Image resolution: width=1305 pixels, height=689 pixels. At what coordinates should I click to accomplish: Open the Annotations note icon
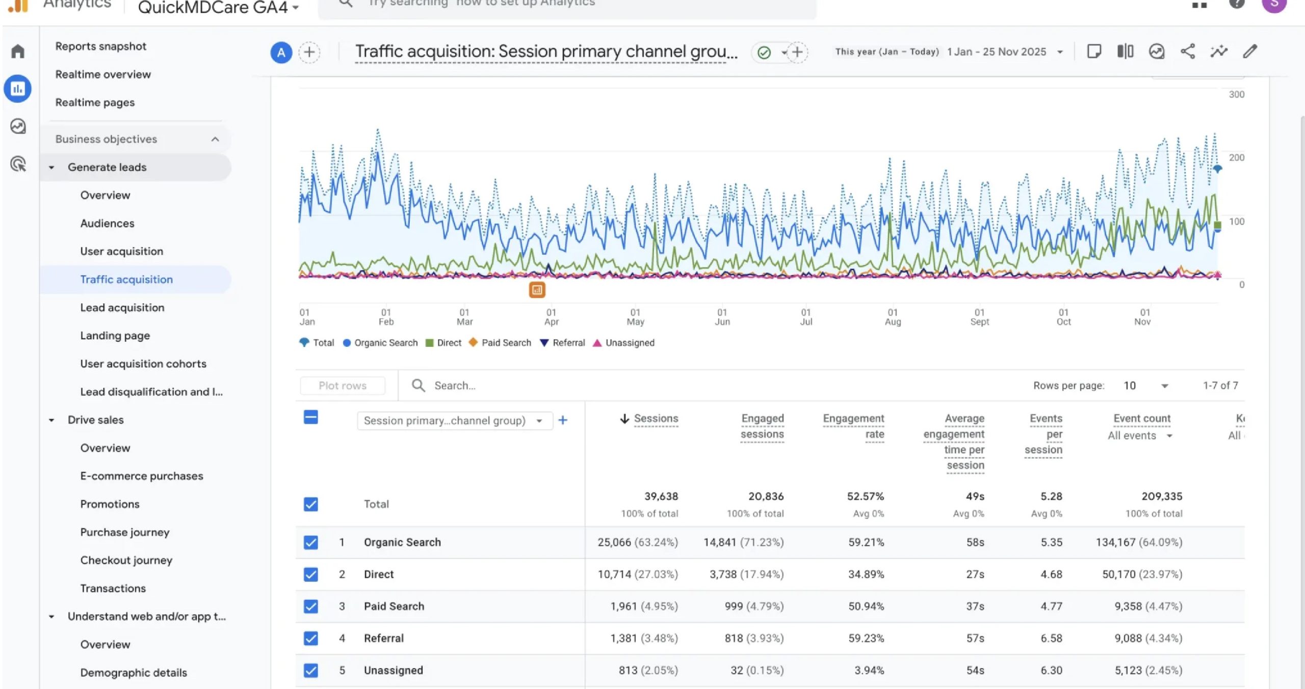click(x=1094, y=52)
